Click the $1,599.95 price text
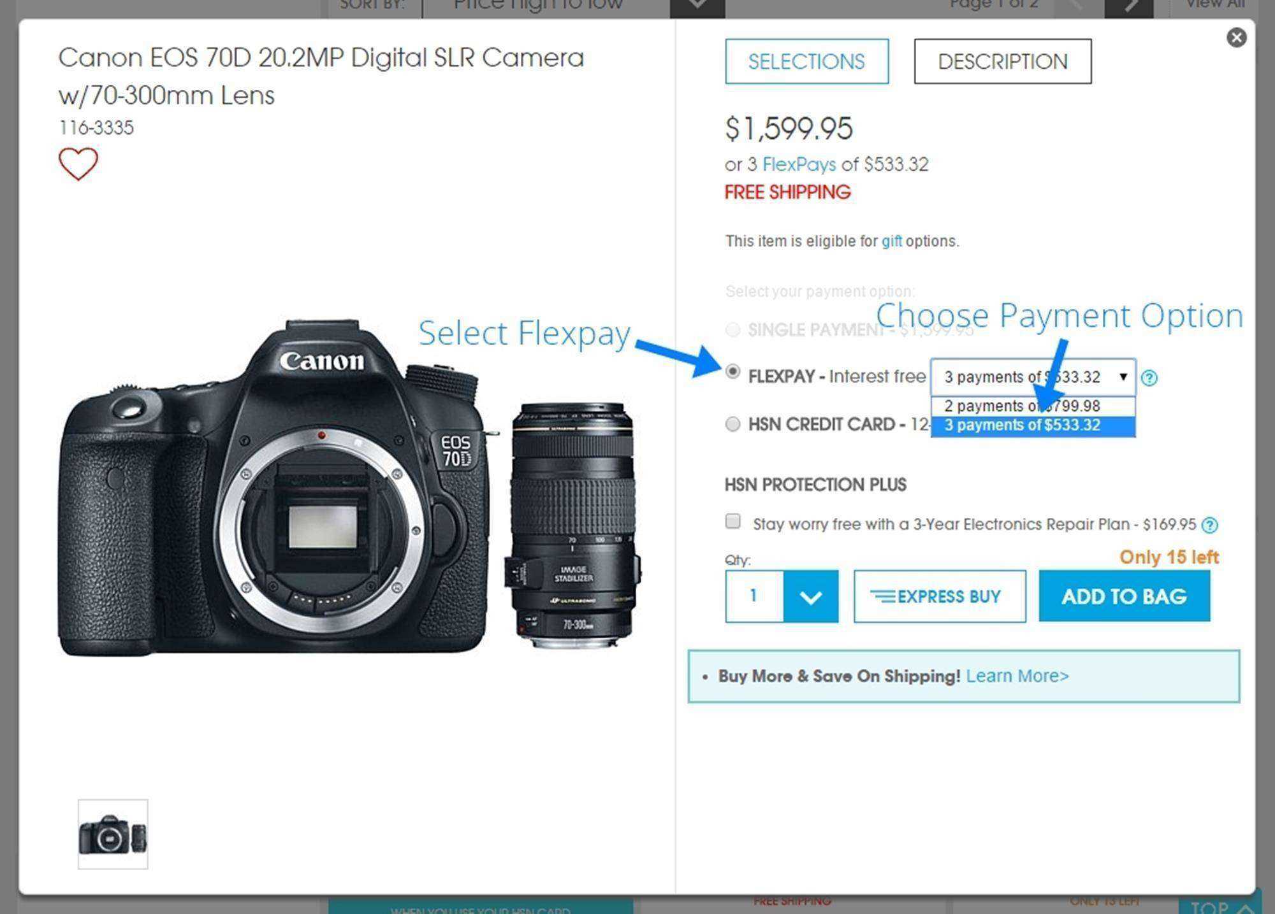The height and width of the screenshot is (914, 1275). (789, 129)
